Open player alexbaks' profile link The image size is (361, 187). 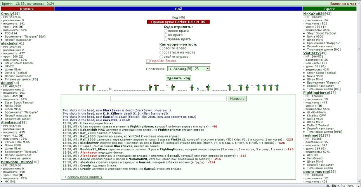tap(9, 43)
